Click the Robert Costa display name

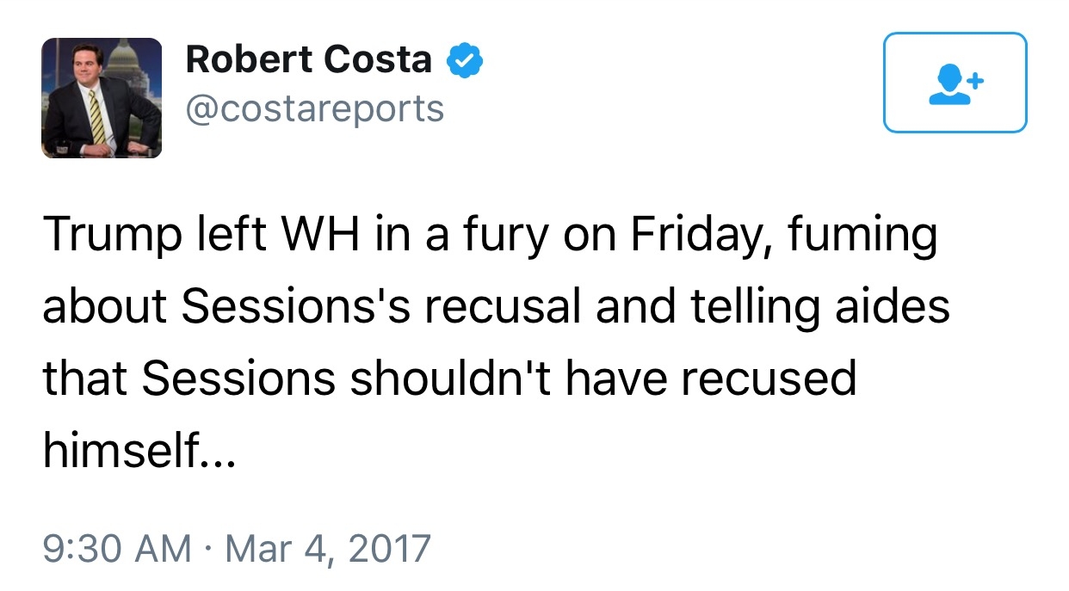coord(309,60)
